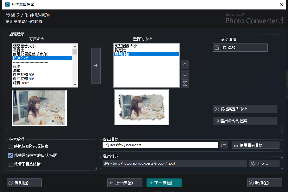
Task: Browse for output folder with folder icon
Action: click(224, 145)
